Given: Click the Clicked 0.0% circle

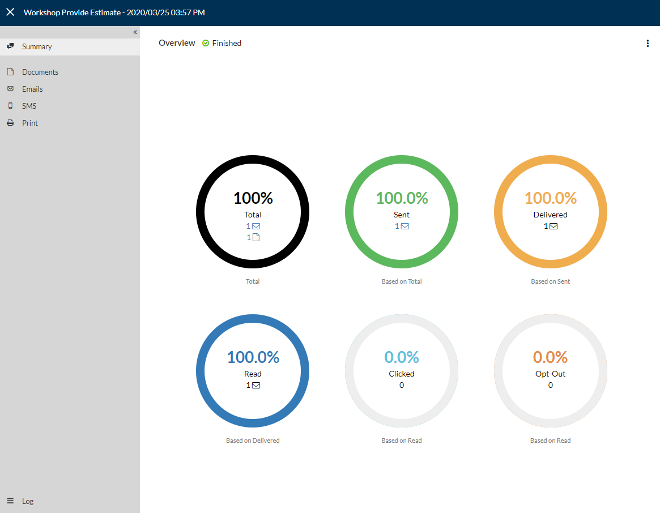Looking at the screenshot, I should (x=402, y=371).
